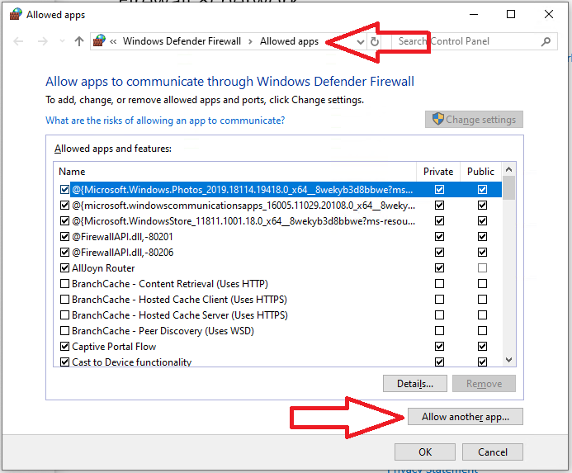Enable BranchCache Content Retrieval checkbox
Image resolution: width=572 pixels, height=473 pixels.
(64, 284)
